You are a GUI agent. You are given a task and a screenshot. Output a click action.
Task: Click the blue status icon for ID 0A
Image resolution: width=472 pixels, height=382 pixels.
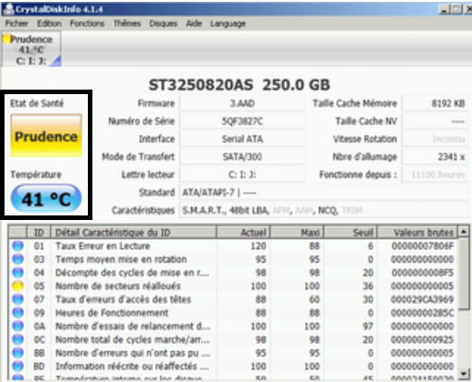18,326
